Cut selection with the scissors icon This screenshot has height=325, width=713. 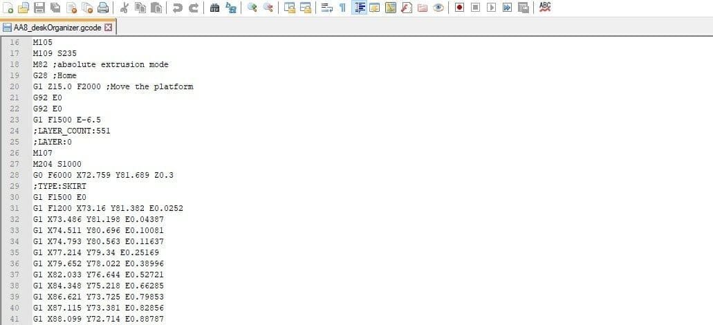pos(124,8)
